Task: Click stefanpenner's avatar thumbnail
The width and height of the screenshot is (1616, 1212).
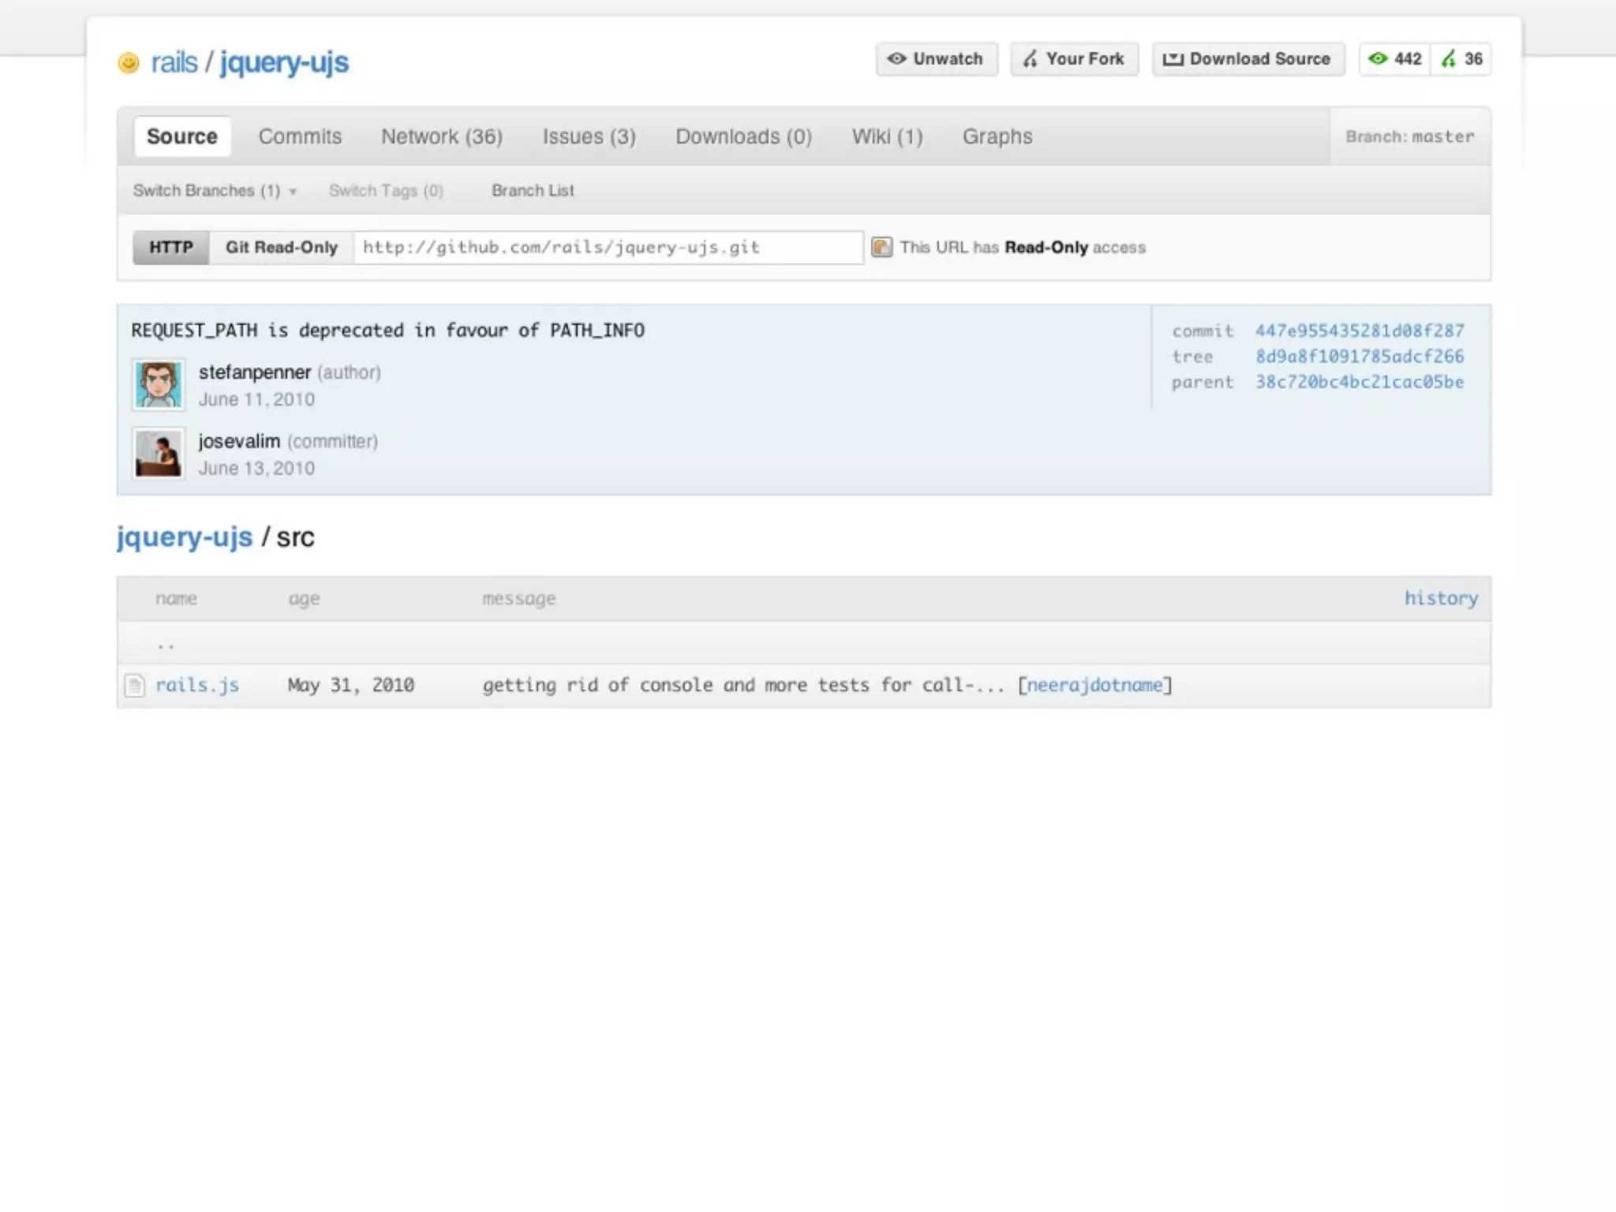Action: [159, 385]
